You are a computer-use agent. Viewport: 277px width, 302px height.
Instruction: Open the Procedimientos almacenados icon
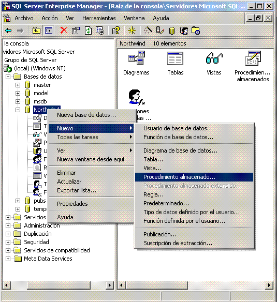tap(253, 58)
